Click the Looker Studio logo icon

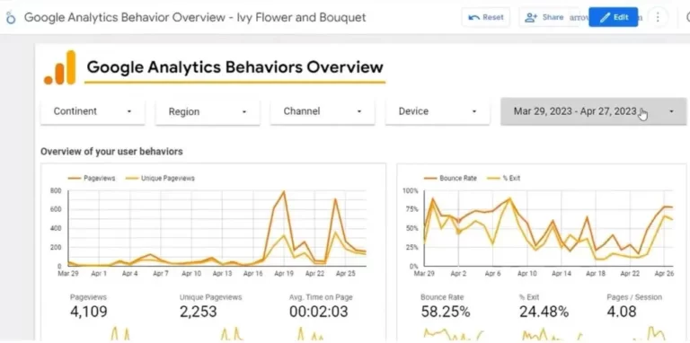(x=11, y=18)
